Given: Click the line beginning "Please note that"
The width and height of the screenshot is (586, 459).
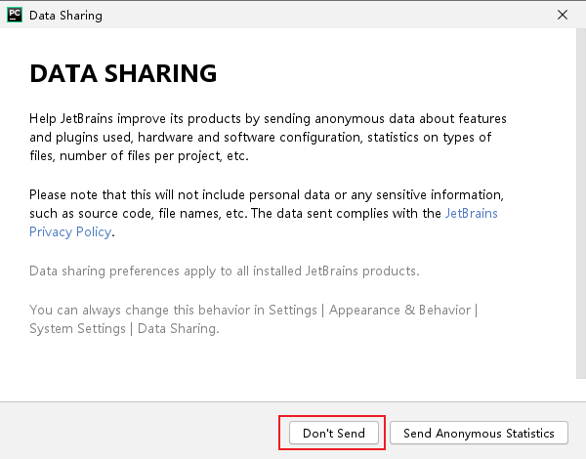Looking at the screenshot, I should pos(266,194).
